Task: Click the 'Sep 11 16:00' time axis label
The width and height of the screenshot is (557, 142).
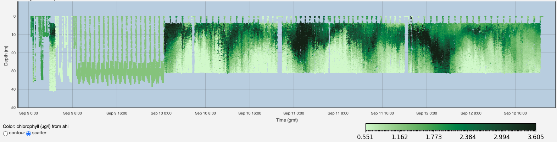Action: (382, 113)
